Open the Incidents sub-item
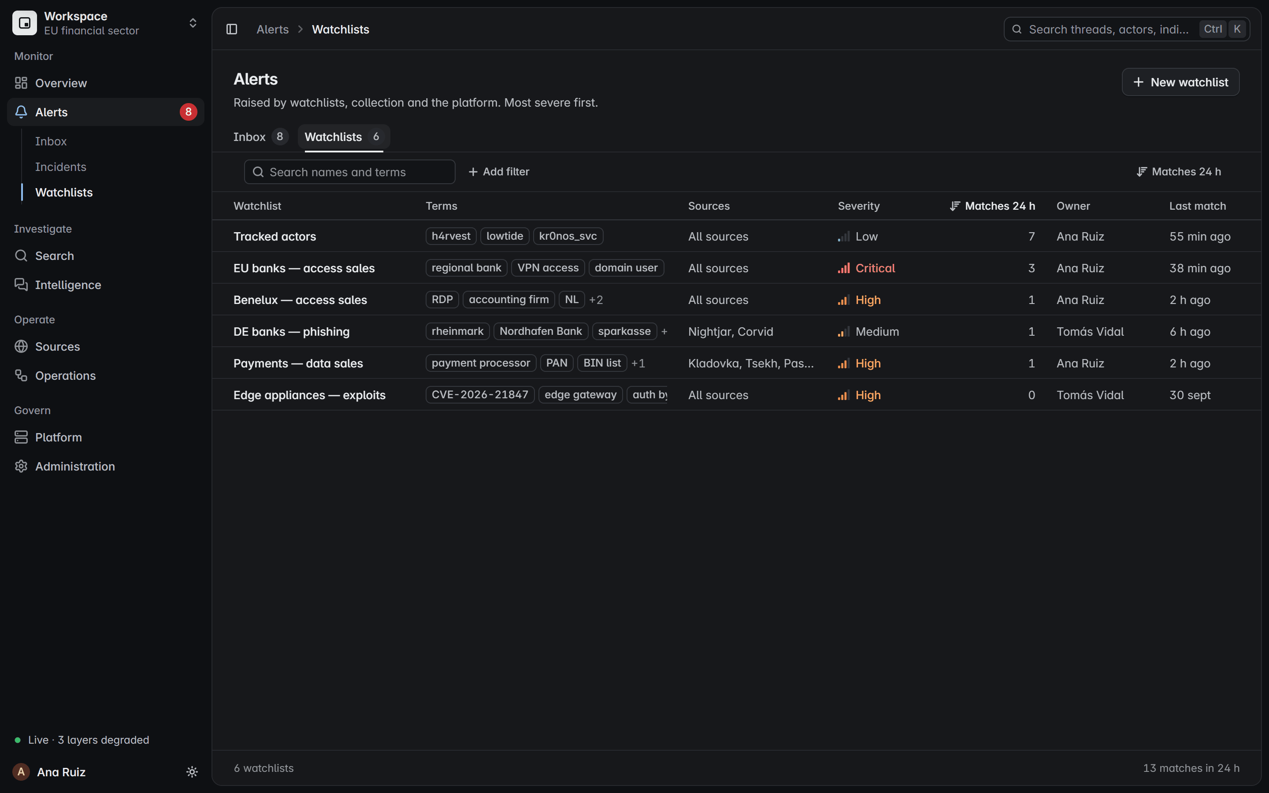Viewport: 1269px width, 793px height. tap(61, 167)
